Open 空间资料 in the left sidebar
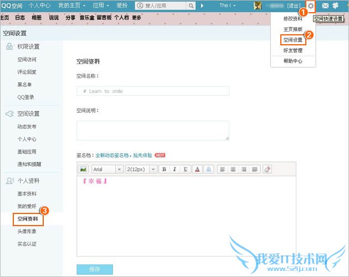The image size is (349, 277). pos(27,219)
